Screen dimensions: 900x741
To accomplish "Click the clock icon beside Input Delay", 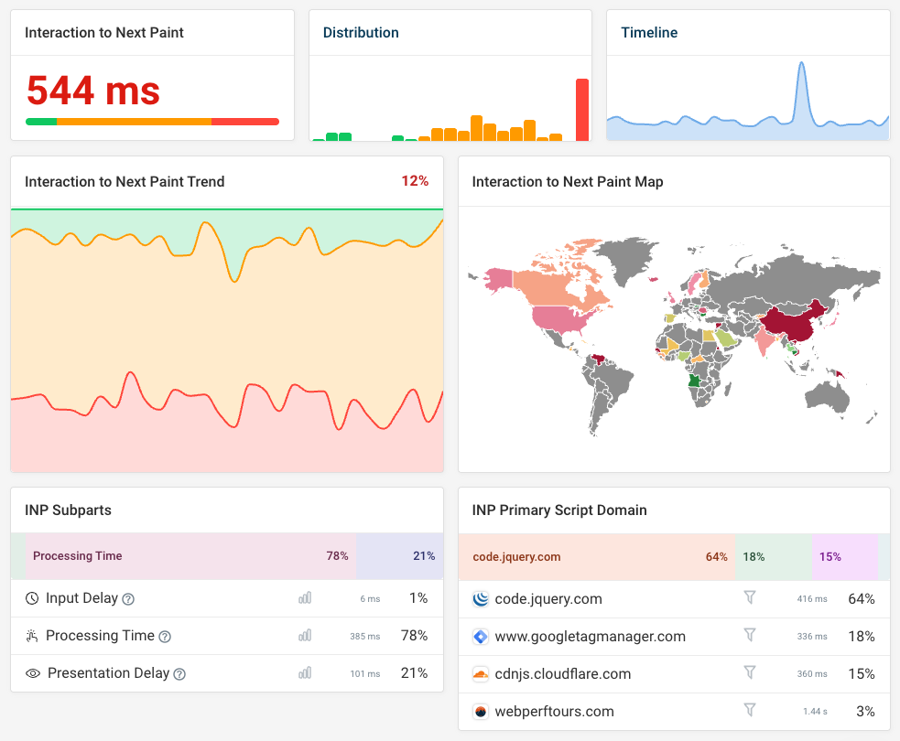I will tap(33, 598).
